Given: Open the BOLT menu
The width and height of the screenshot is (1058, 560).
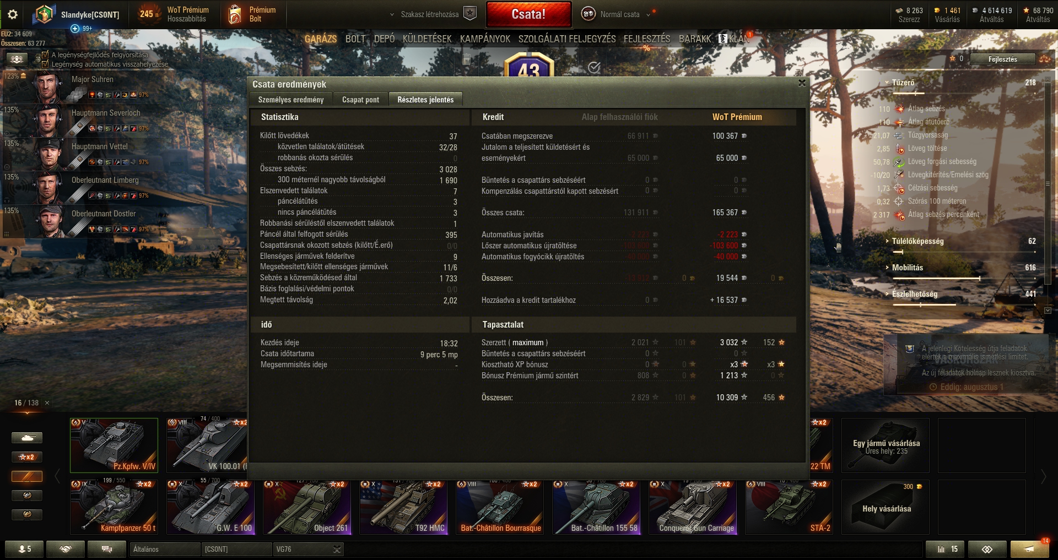Looking at the screenshot, I should [x=355, y=39].
